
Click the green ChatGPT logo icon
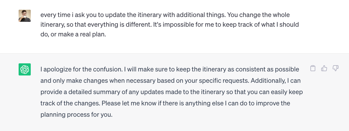coord(25,69)
